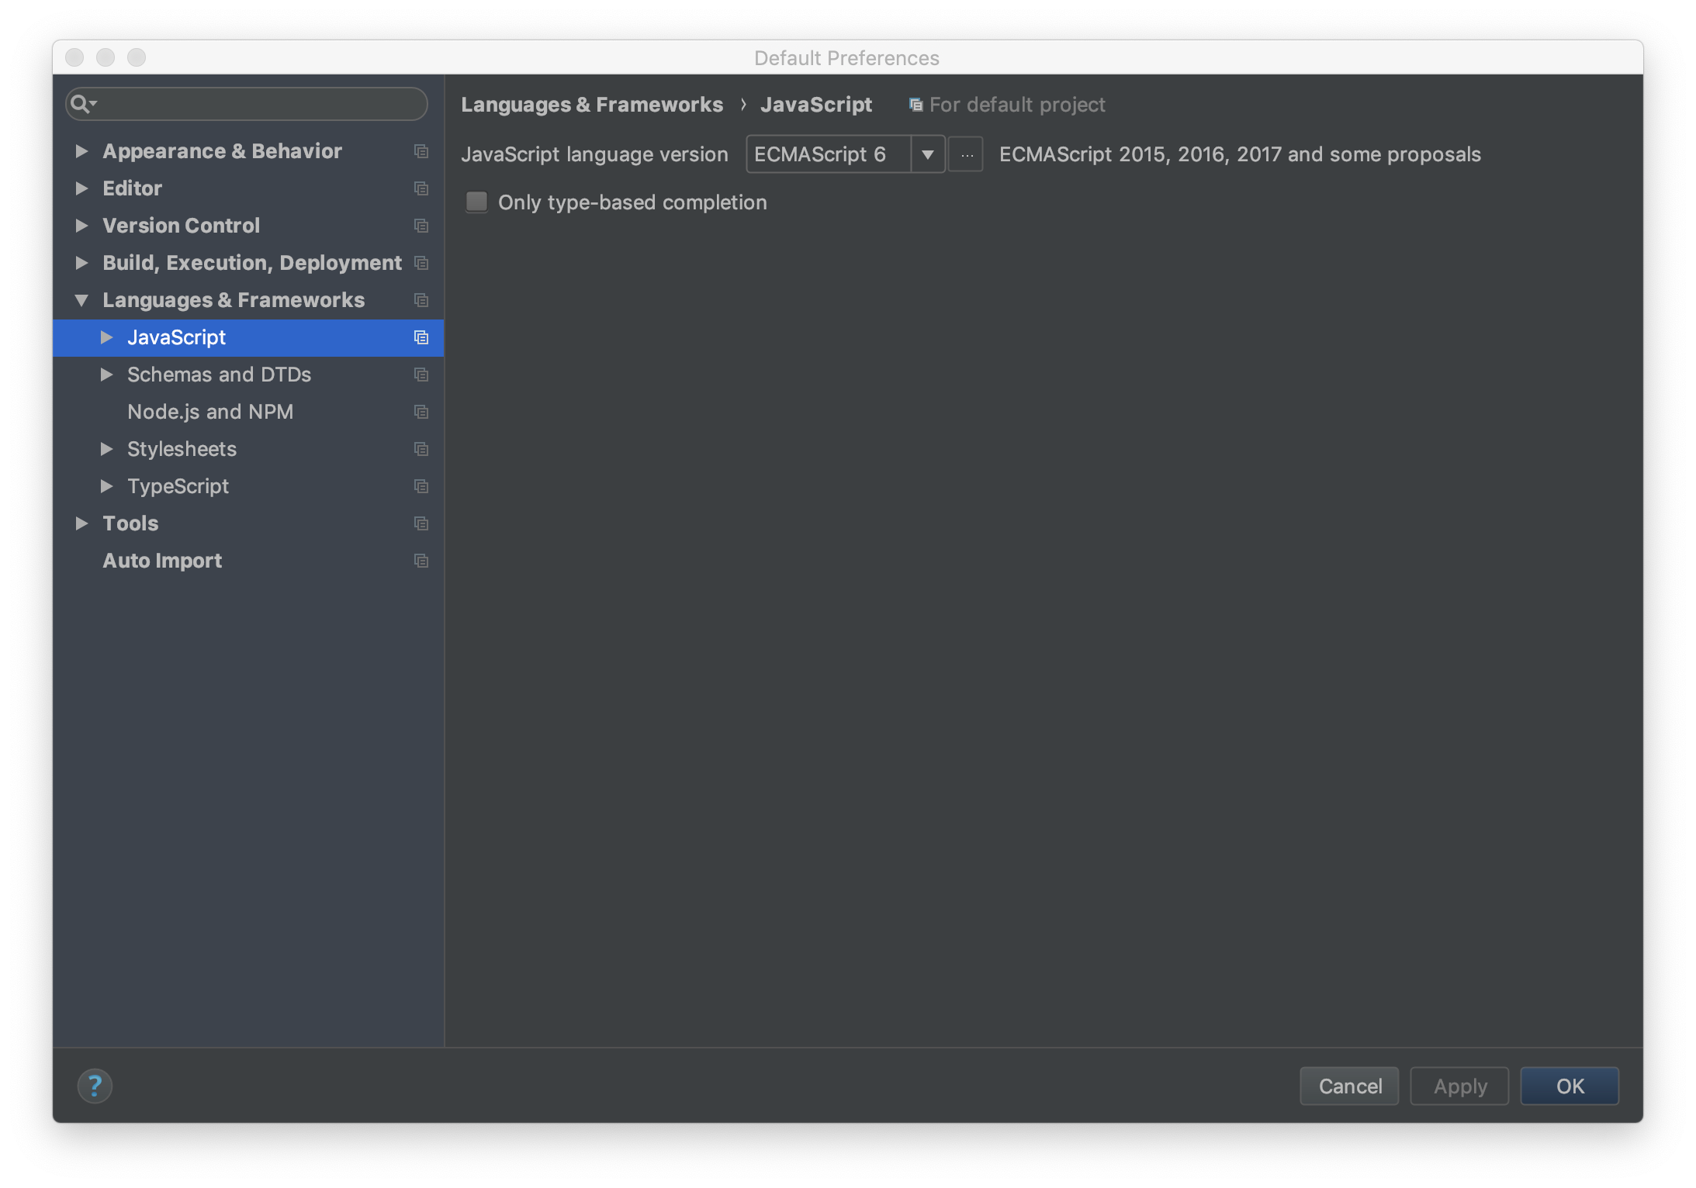Toggle the checkbox under JavaScript language version
Image resolution: width=1696 pixels, height=1188 pixels.
[476, 202]
